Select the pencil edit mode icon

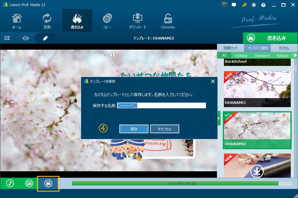[x=45, y=38]
